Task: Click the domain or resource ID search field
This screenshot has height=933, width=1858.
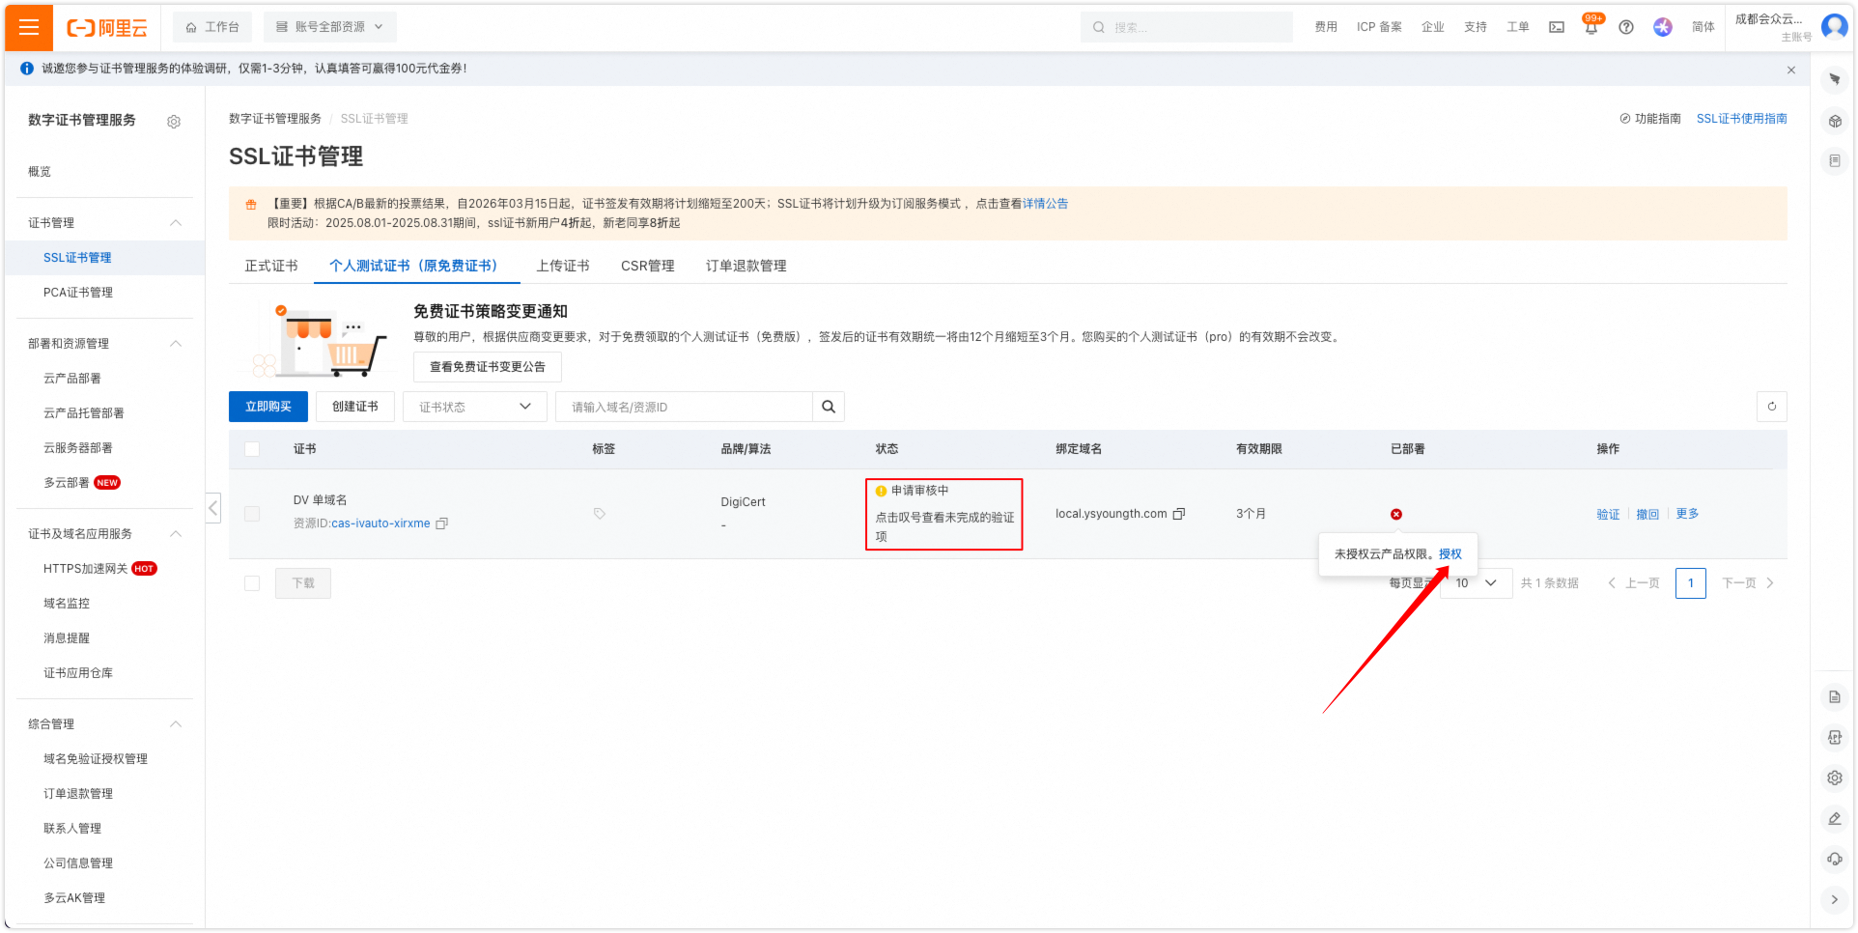Action: 684,407
